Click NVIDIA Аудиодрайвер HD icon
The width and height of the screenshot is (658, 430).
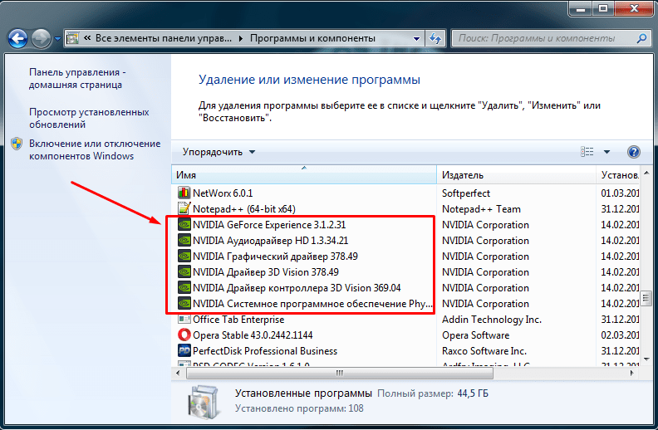pos(184,240)
